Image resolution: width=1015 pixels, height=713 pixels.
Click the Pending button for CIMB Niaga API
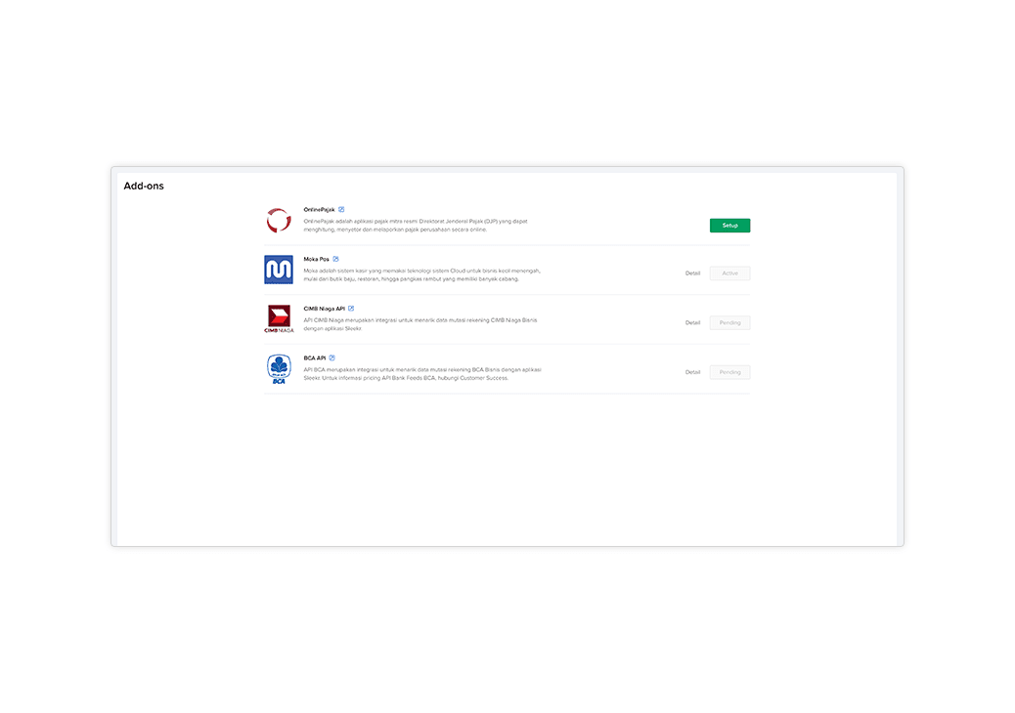729,322
